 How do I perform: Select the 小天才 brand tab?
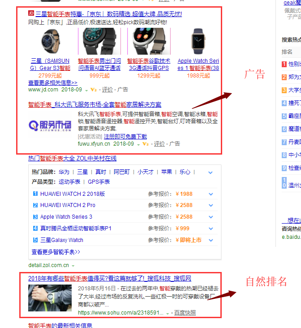[146, 172]
